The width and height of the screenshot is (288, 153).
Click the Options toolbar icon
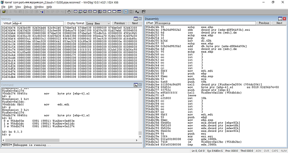coord(144,12)
